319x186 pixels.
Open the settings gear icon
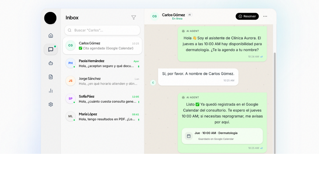51,105
